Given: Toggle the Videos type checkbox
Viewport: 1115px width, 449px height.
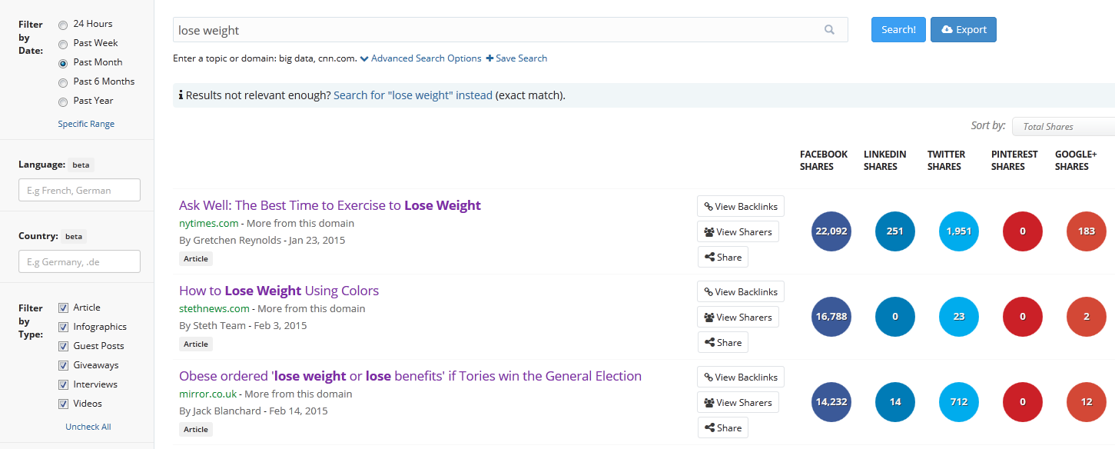Looking at the screenshot, I should tap(64, 404).
